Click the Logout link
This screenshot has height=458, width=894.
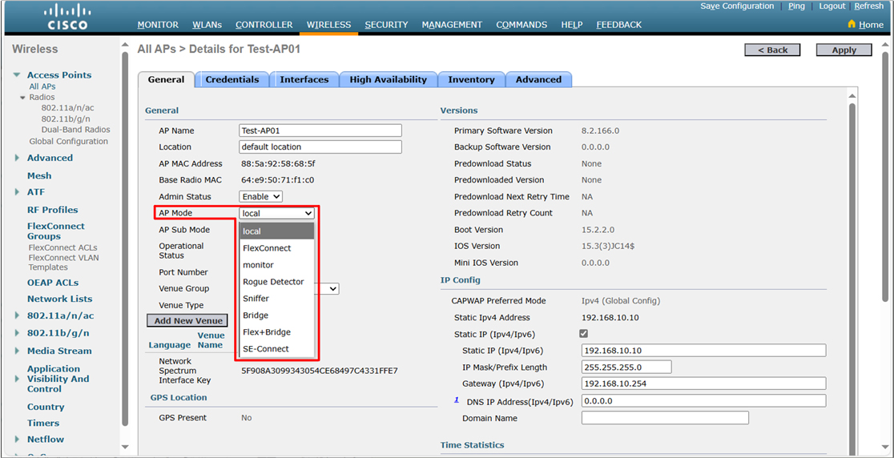tap(832, 6)
